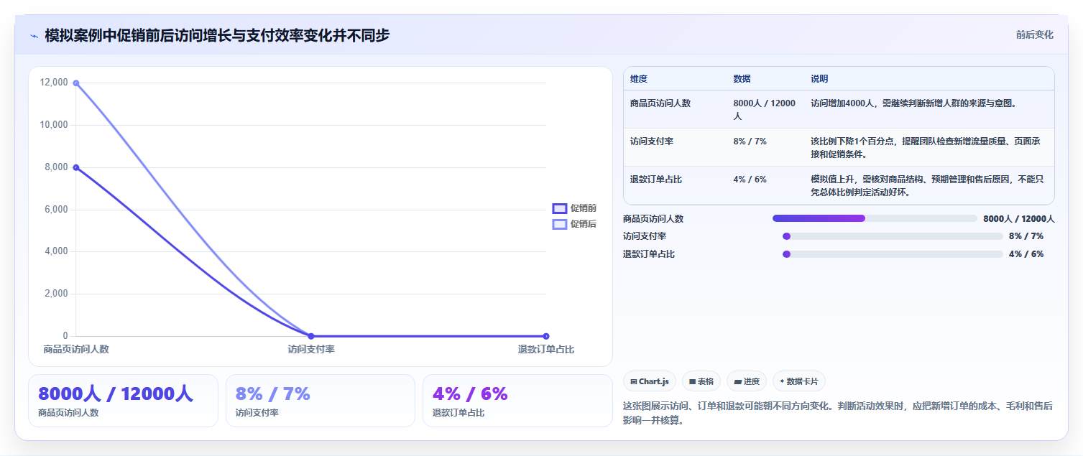Click the 维度 column header
Image resolution: width=1083 pixels, height=456 pixels.
pos(639,79)
